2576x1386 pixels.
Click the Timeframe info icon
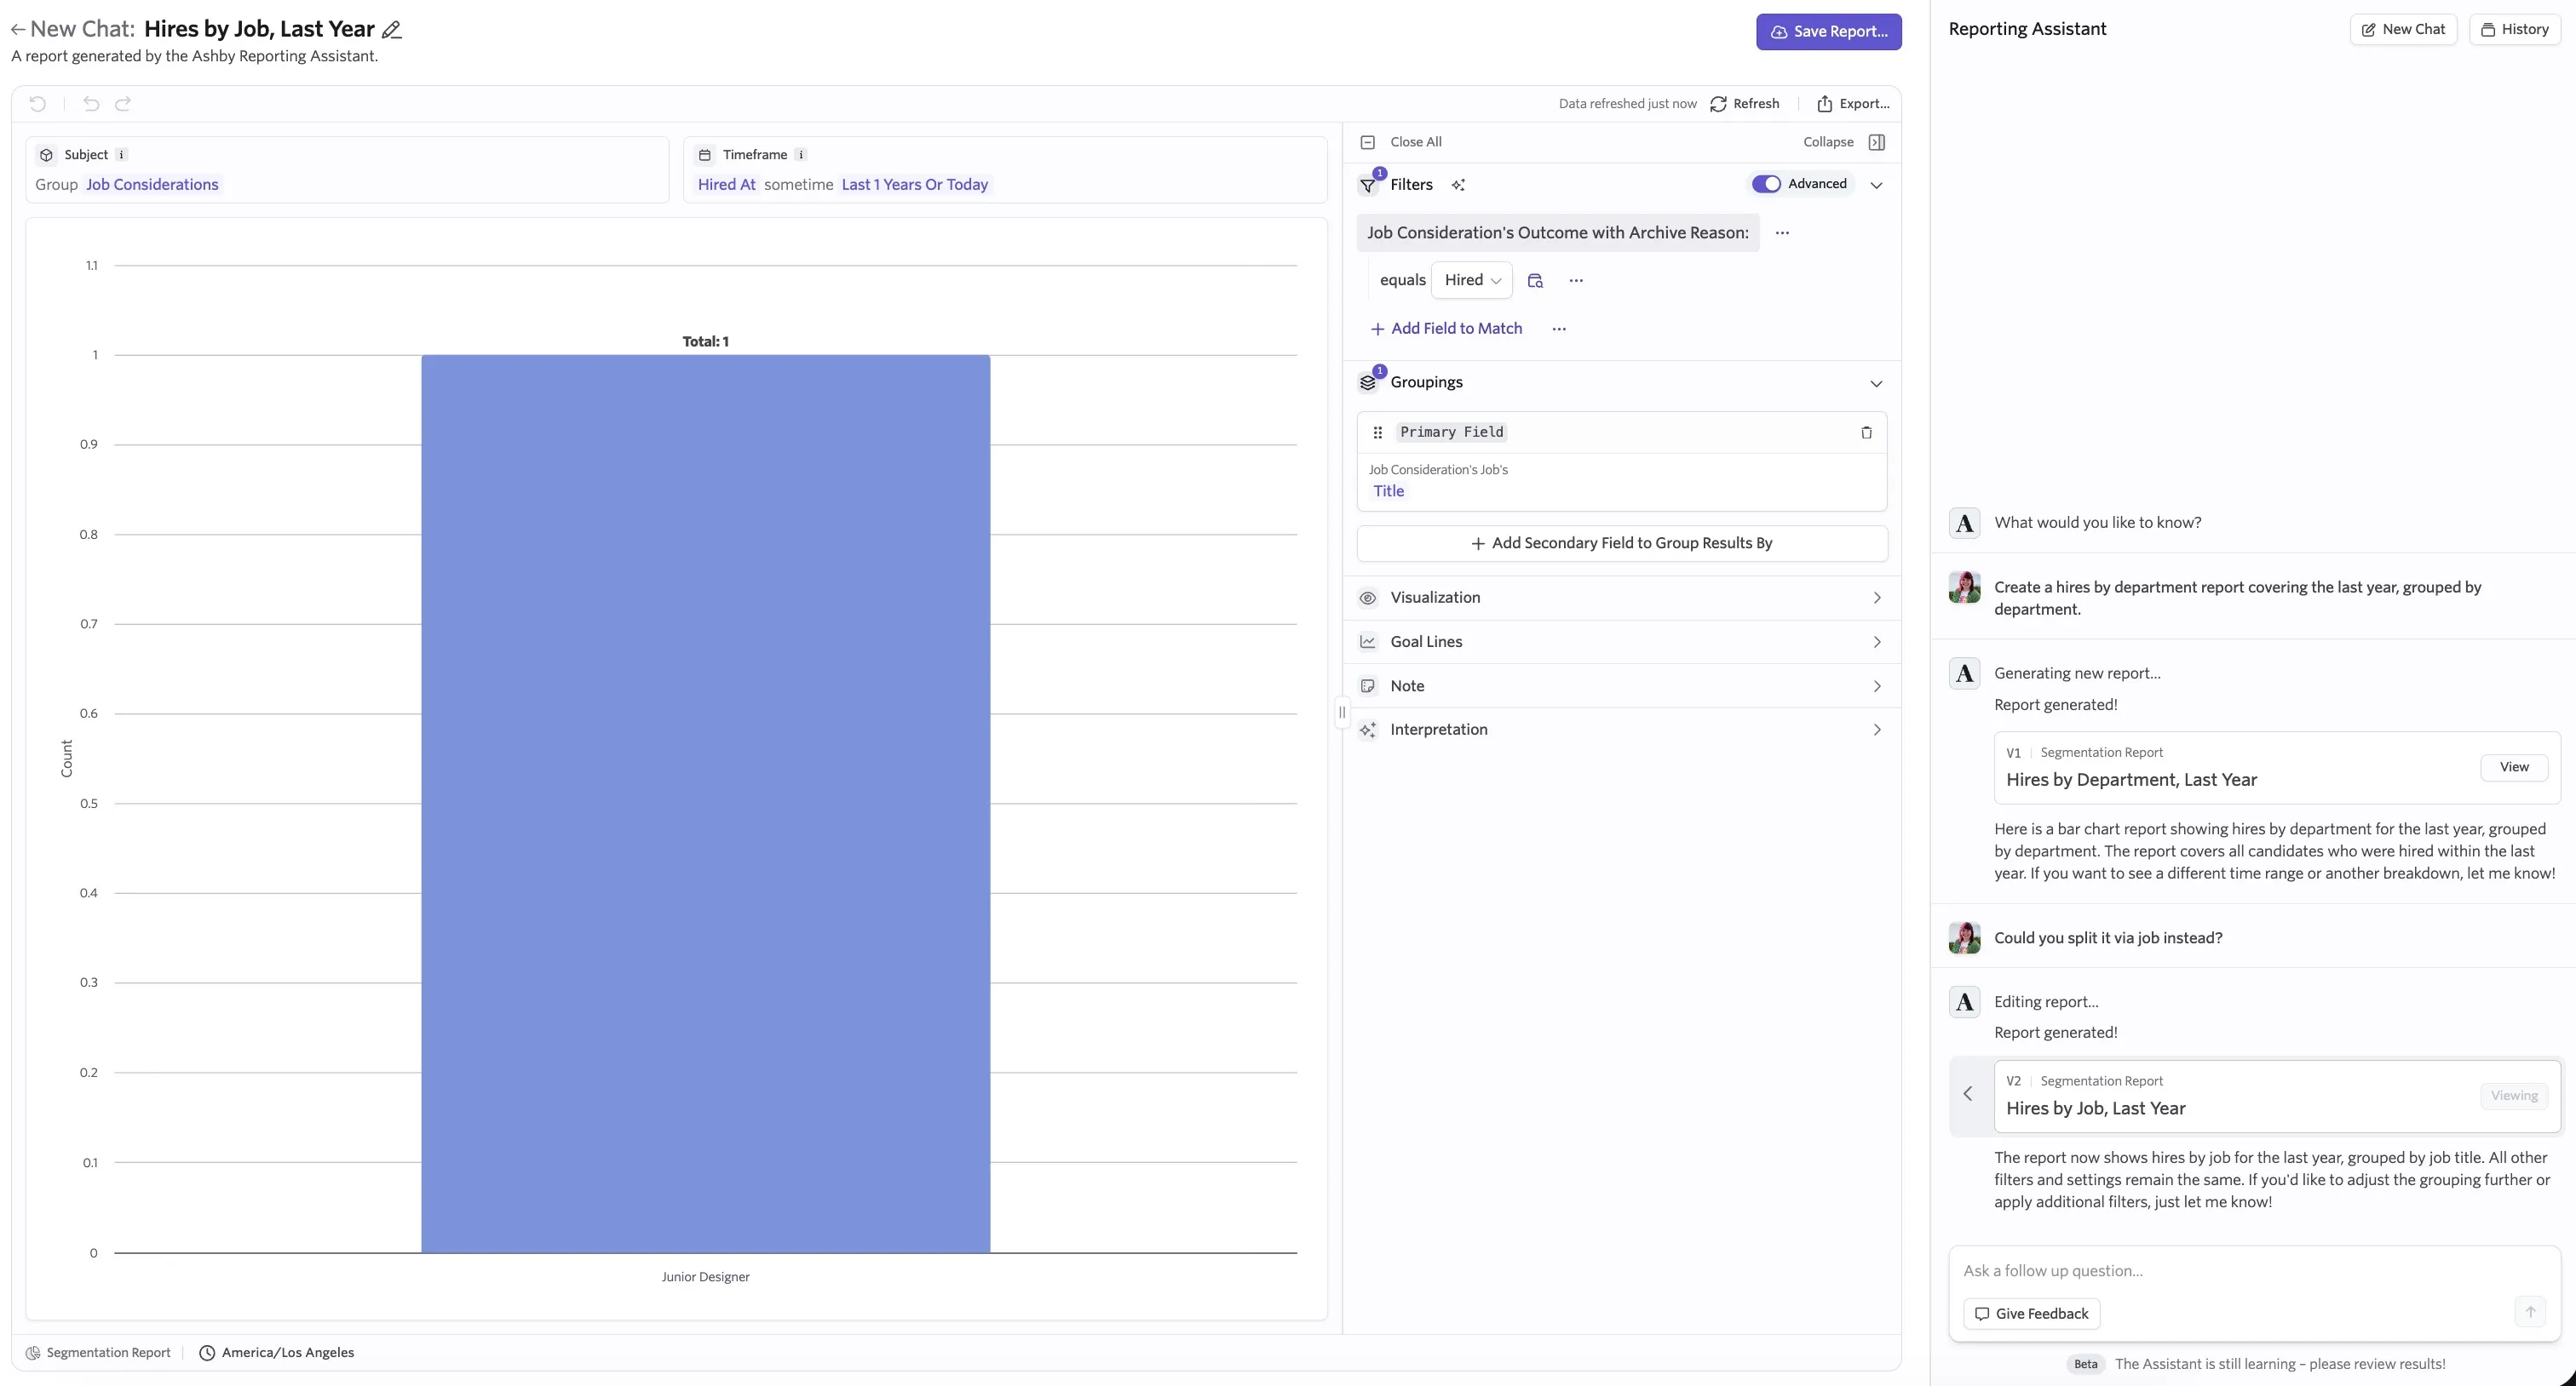click(x=801, y=155)
